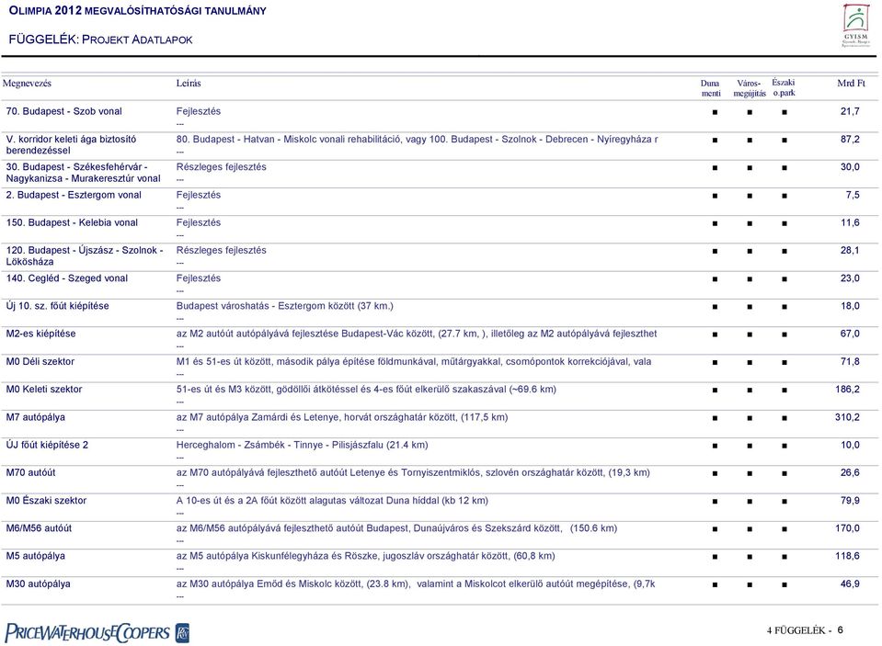Click the PricewaterhouseCoopers logo in footer
The width and height of the screenshot is (882, 646).
[97, 632]
